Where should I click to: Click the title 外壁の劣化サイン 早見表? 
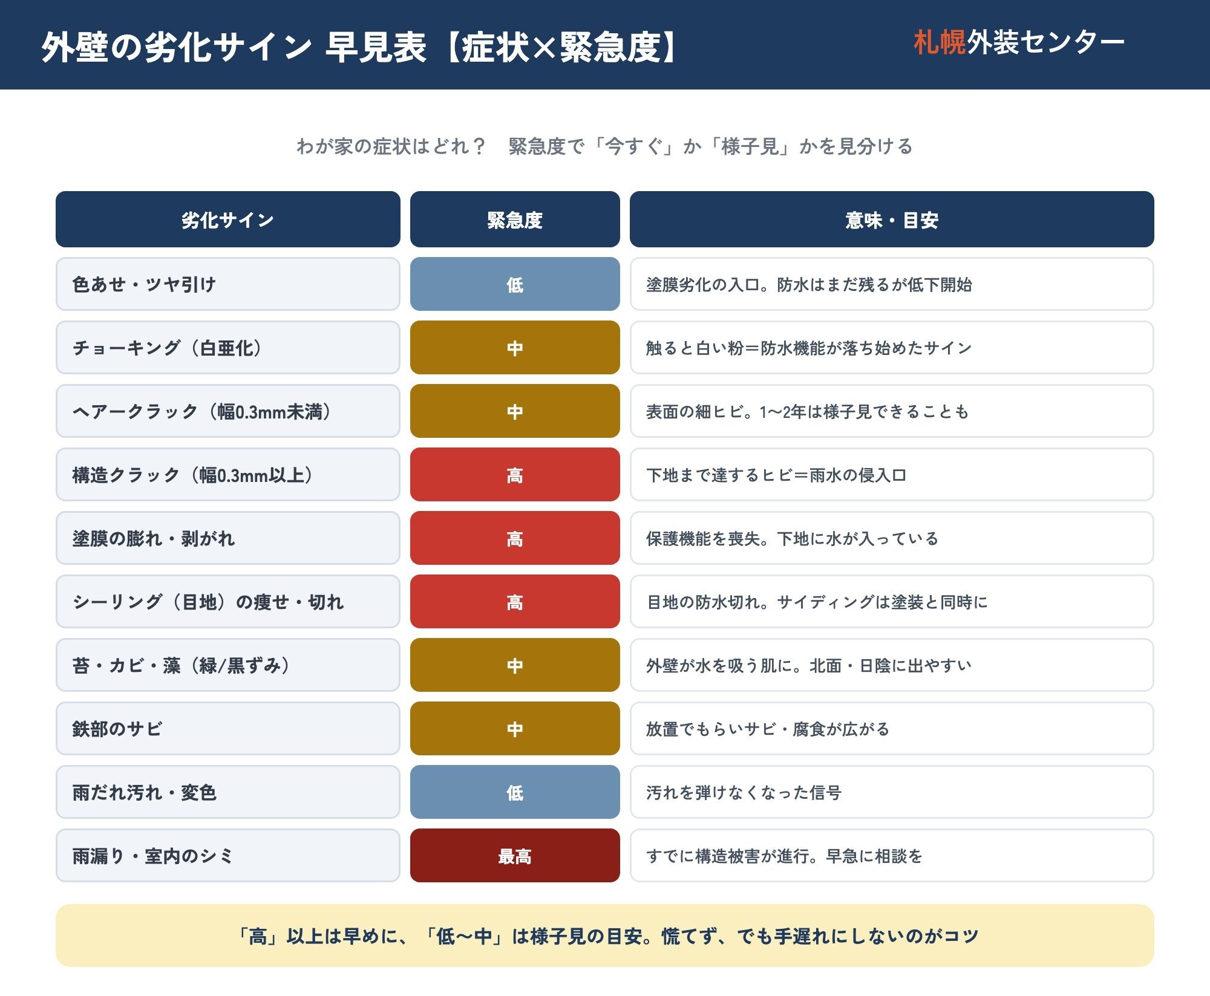pos(234,47)
